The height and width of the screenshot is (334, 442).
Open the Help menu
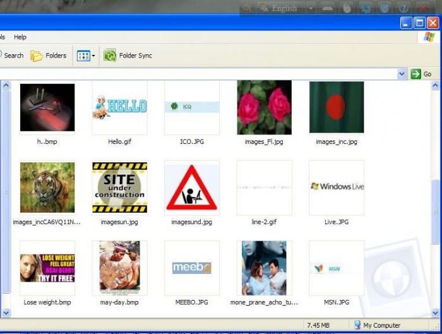point(20,37)
